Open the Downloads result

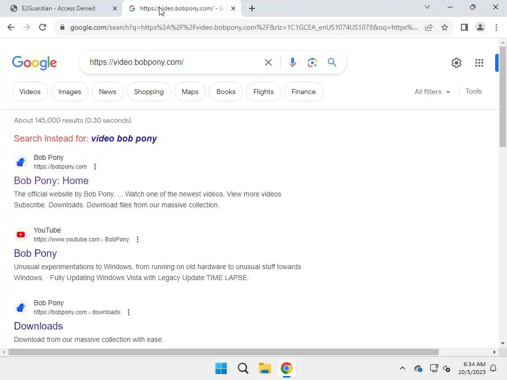tap(38, 326)
